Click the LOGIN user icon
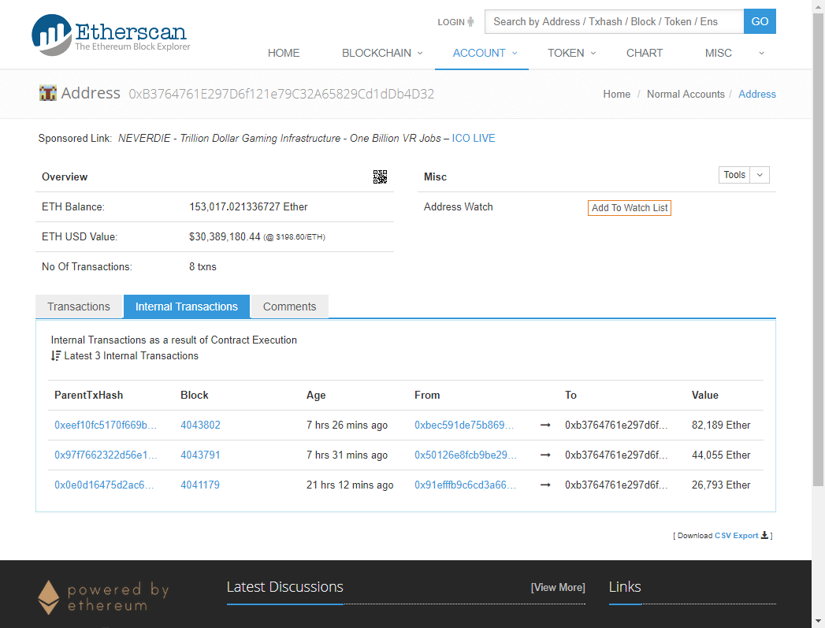The width and height of the screenshot is (825, 628). [x=470, y=22]
